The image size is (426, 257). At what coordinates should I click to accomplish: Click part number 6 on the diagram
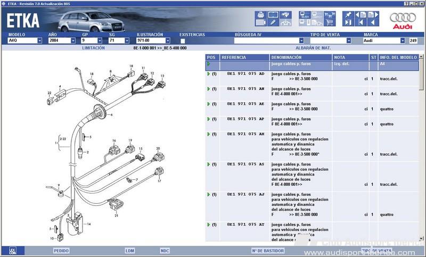pyautogui.click(x=111, y=115)
